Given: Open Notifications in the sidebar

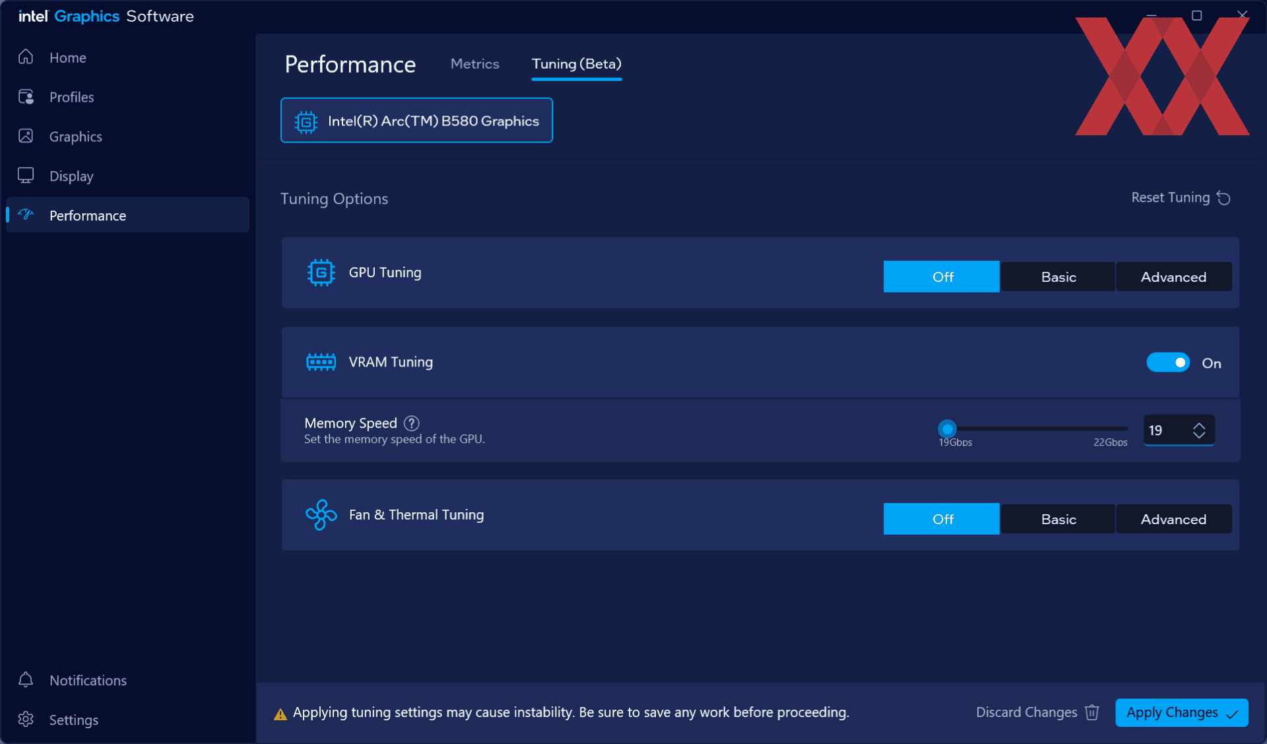Looking at the screenshot, I should click(x=127, y=680).
